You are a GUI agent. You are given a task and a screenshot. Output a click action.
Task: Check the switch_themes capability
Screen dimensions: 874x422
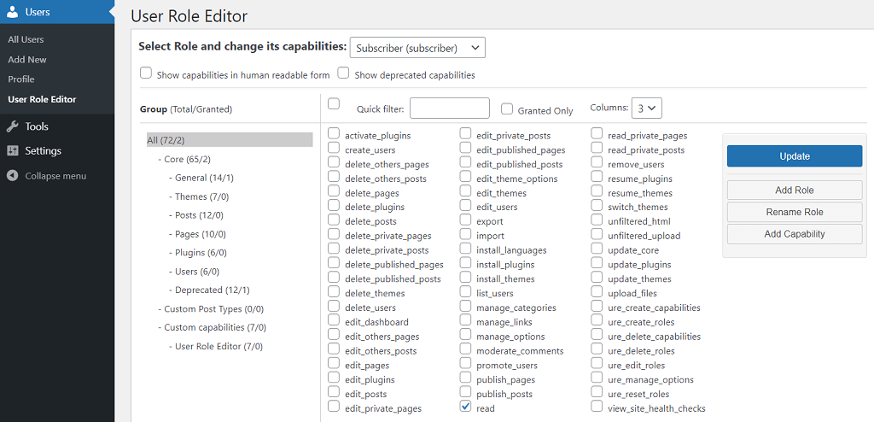coord(597,205)
